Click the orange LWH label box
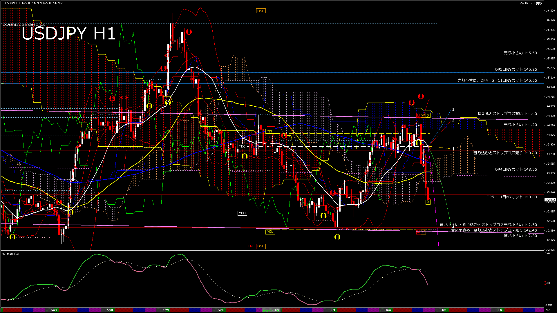The image size is (557, 313). click(x=261, y=11)
